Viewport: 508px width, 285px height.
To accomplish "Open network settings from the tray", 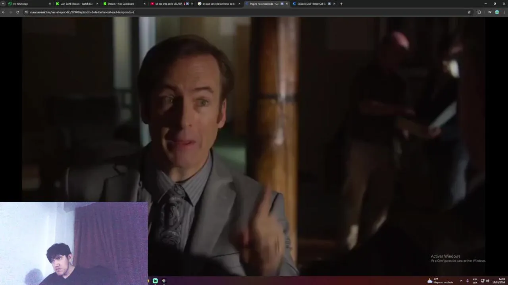I will click(483, 281).
